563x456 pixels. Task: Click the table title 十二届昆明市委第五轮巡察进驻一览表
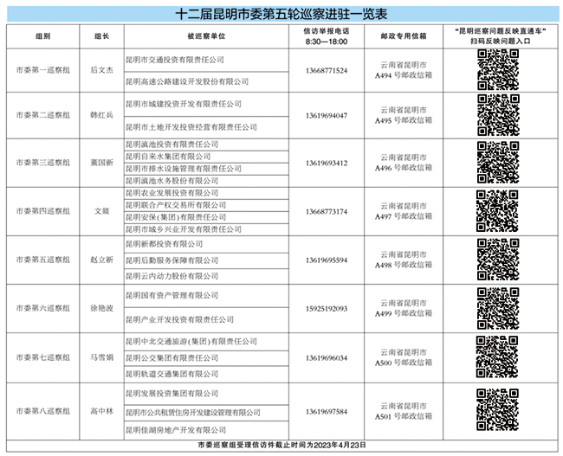point(281,15)
